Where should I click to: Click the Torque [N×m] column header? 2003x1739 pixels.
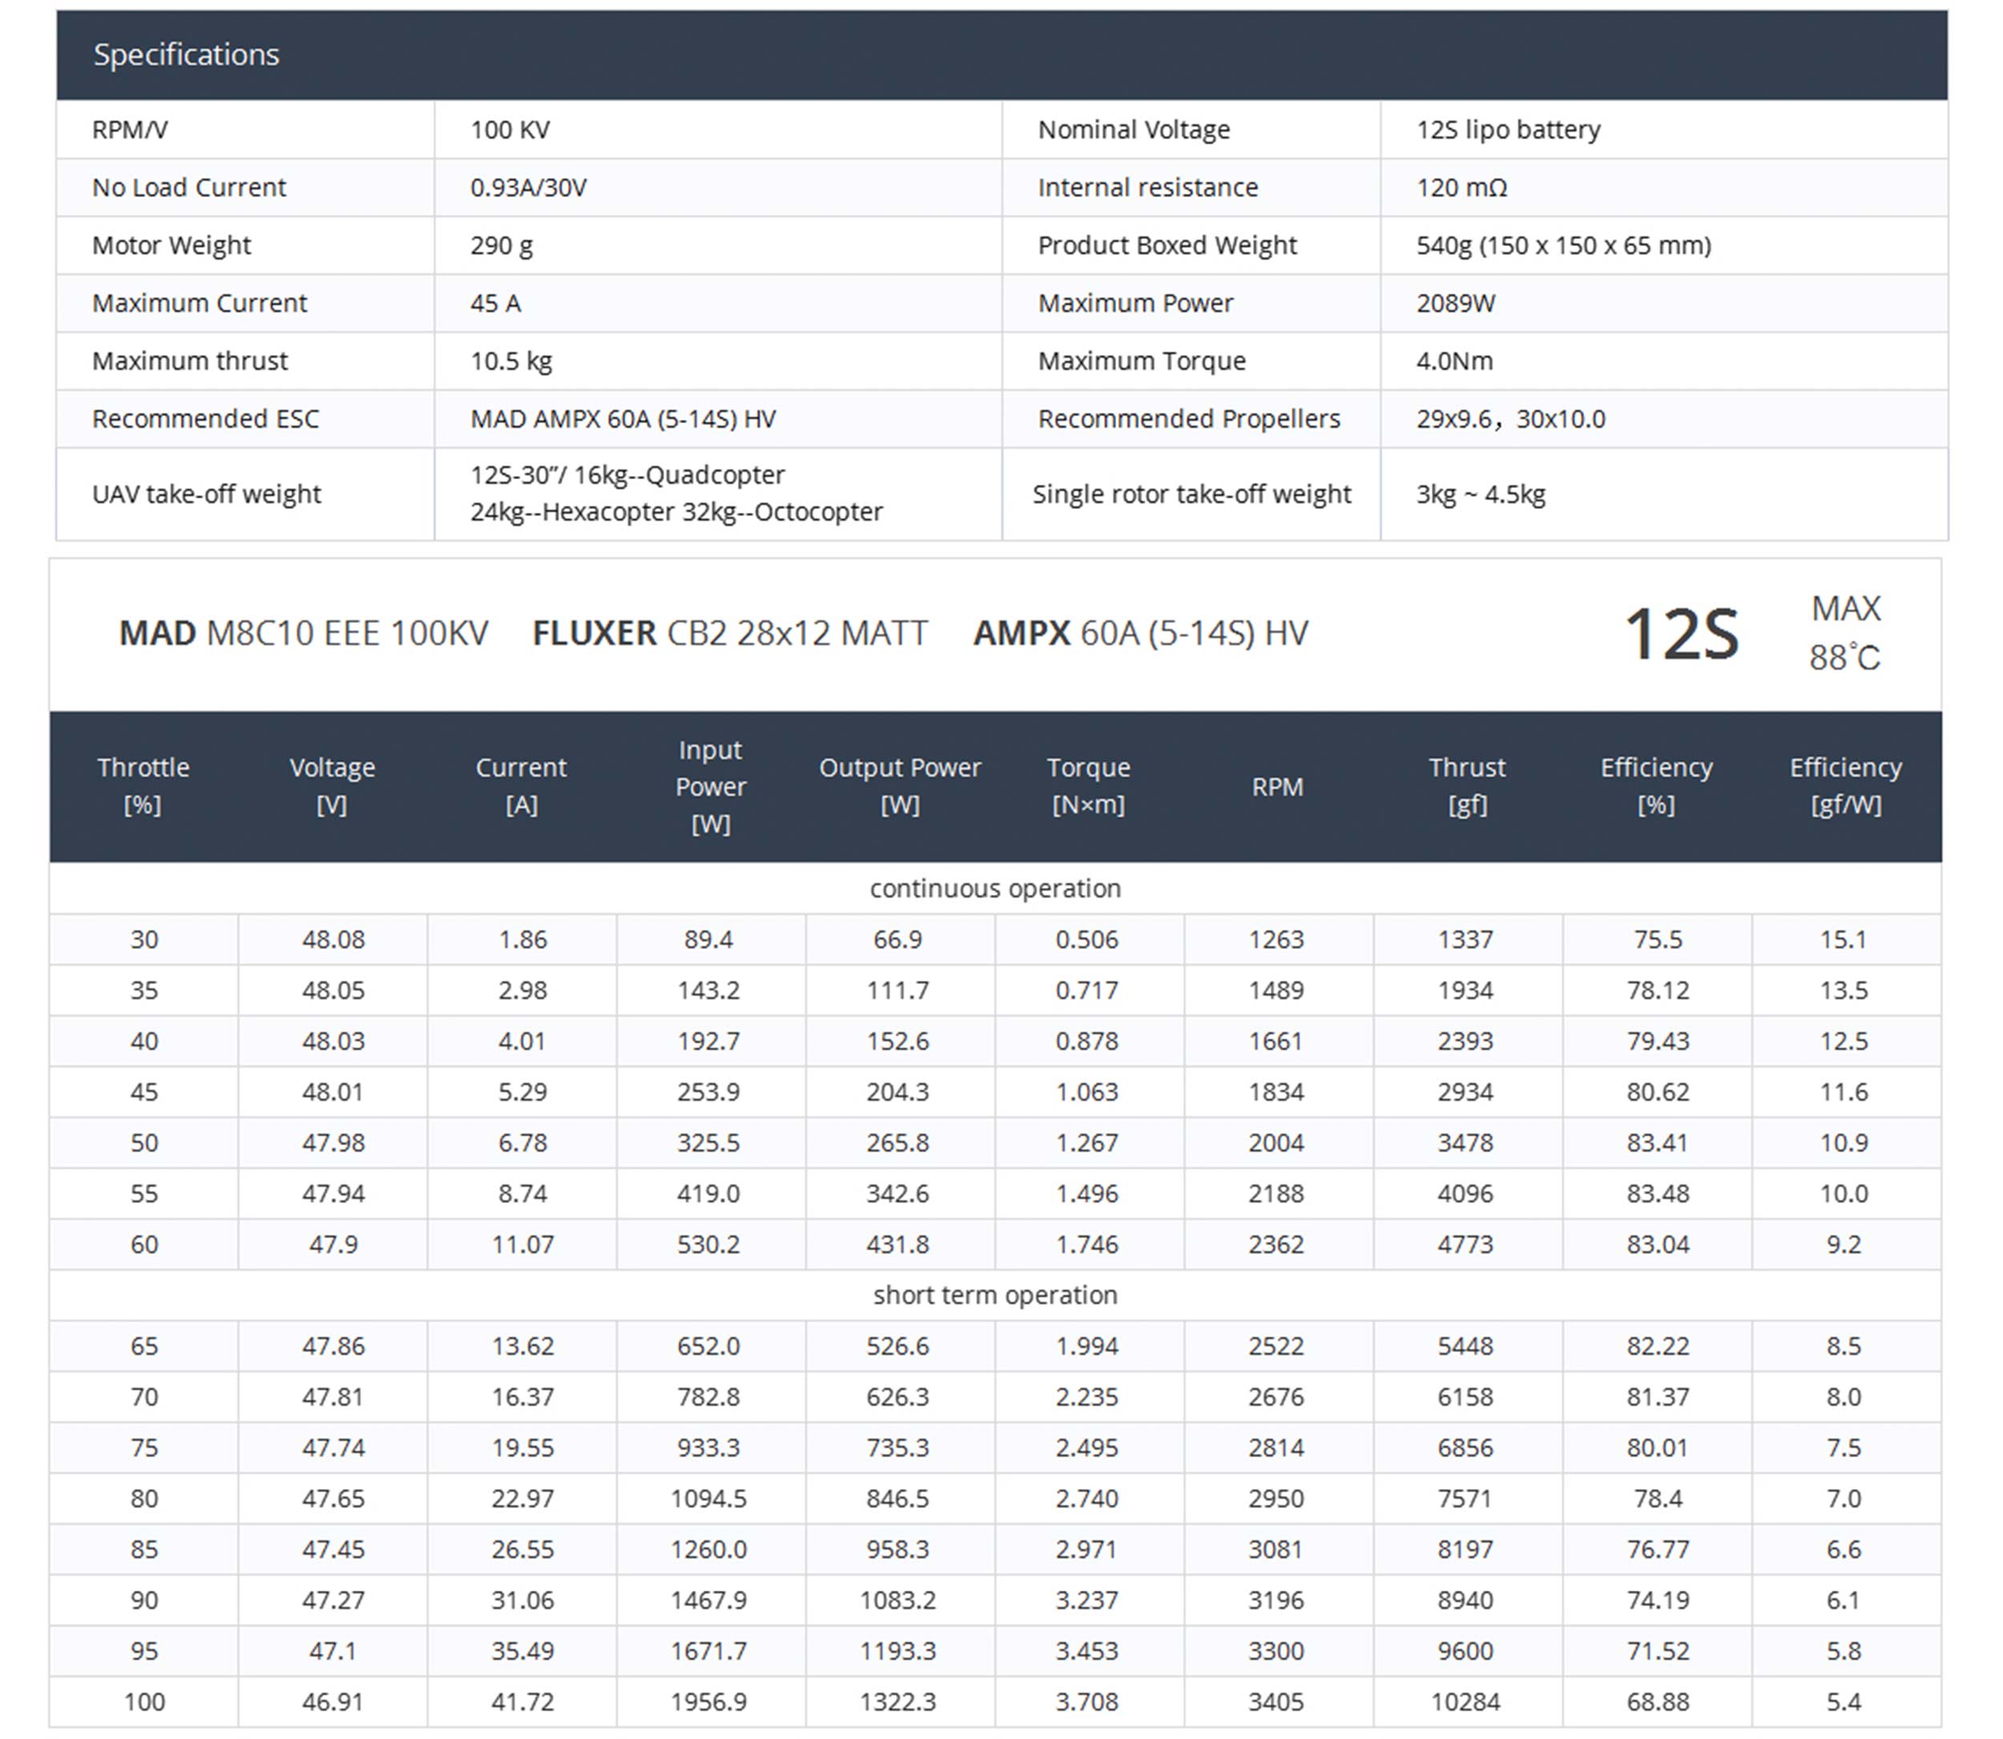point(1088,785)
